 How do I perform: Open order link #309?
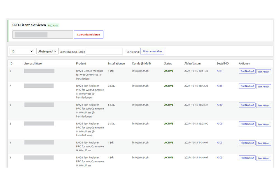pyautogui.click(x=220, y=123)
